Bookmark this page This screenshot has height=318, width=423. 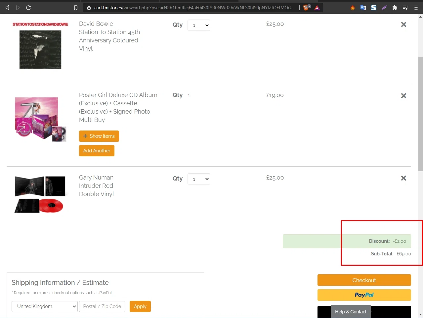point(76,8)
